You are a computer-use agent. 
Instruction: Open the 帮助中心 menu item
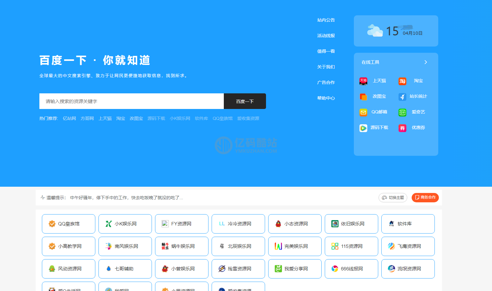326,98
